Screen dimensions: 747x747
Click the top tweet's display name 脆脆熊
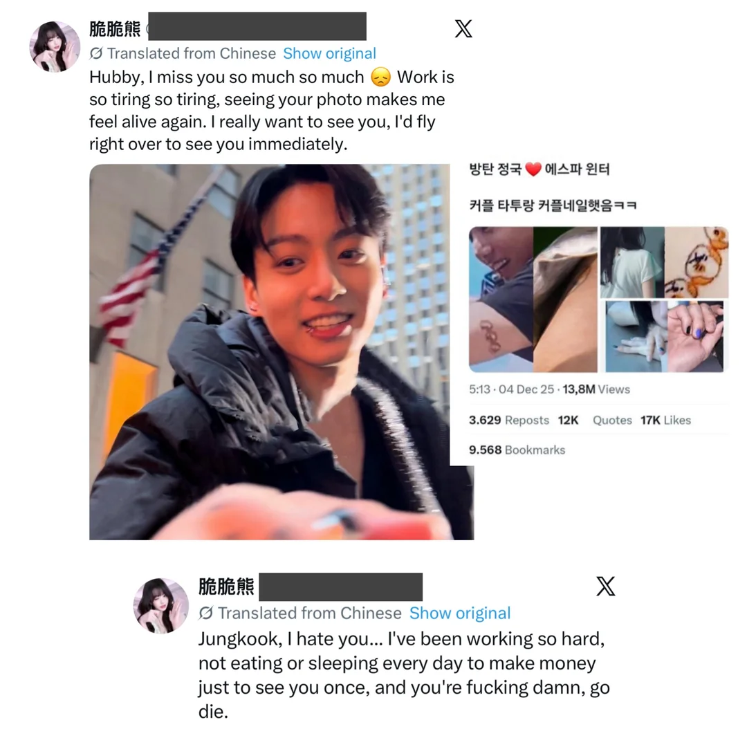pos(115,28)
